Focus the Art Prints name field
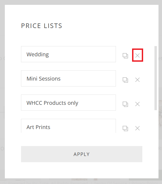 (x=68, y=126)
